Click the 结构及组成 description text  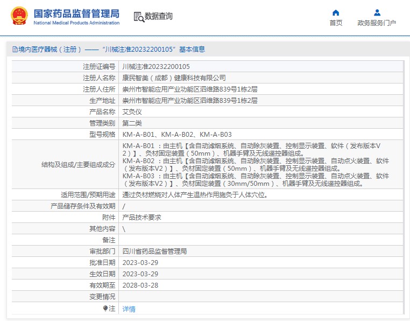[x=256, y=164]
